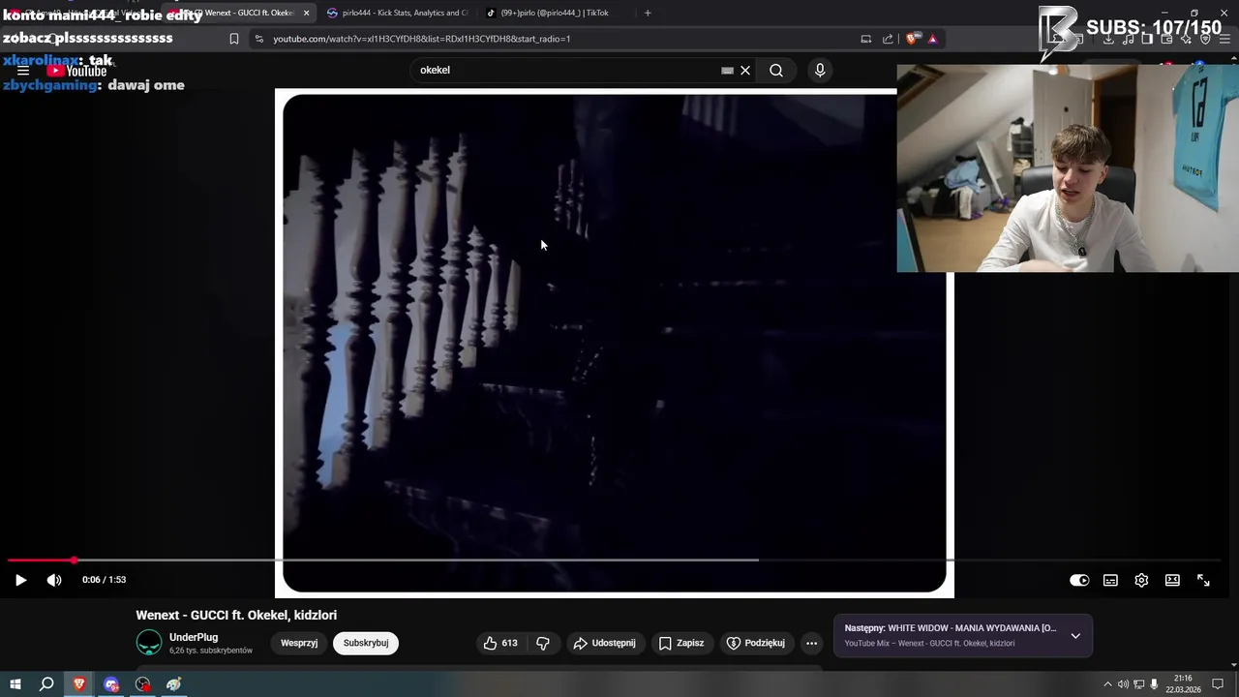Like the video with 613 likes
This screenshot has width=1239, height=697.
(500, 643)
